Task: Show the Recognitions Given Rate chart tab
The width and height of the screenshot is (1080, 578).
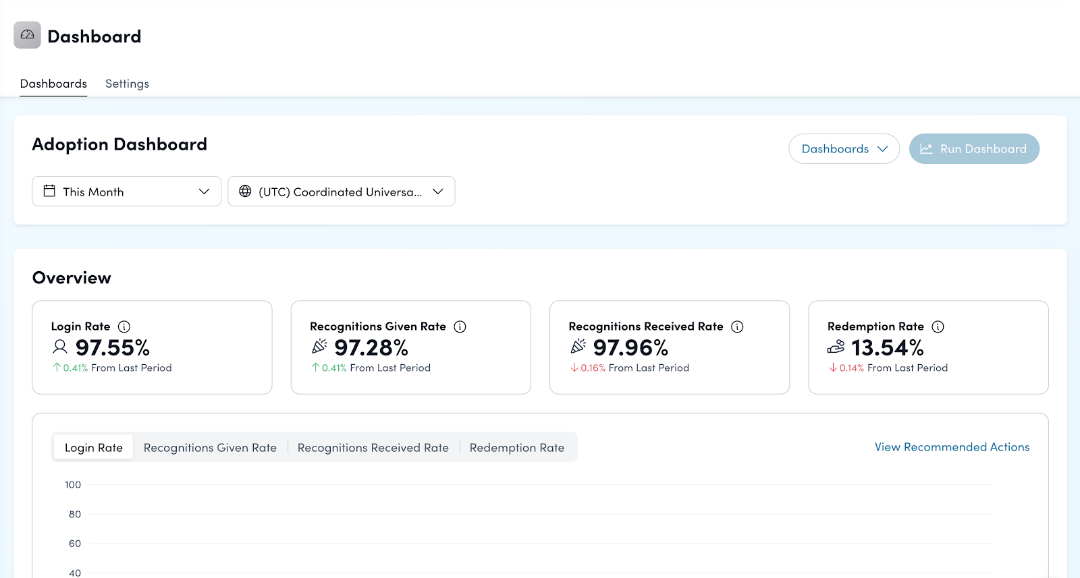Action: tap(210, 448)
